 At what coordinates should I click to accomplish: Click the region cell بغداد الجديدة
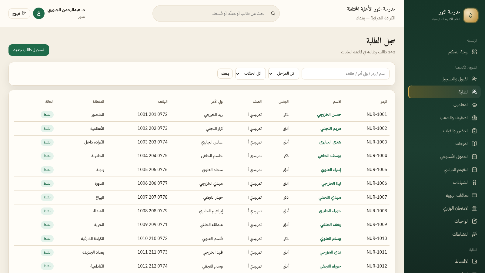coord(93,252)
